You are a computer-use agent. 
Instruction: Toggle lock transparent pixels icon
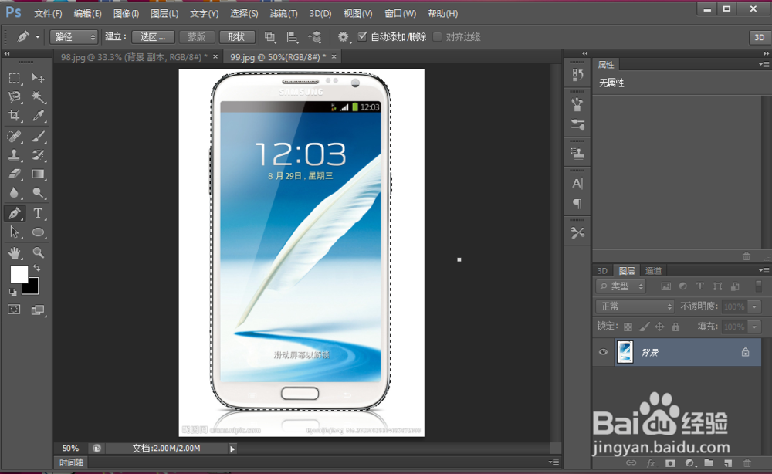click(x=628, y=327)
